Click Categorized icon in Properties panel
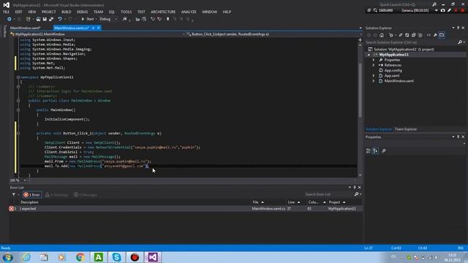 click(369, 151)
